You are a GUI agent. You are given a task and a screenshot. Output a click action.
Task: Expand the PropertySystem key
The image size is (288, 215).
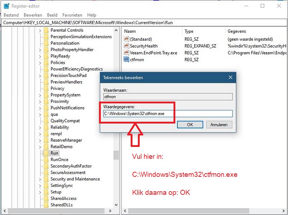point(40,95)
